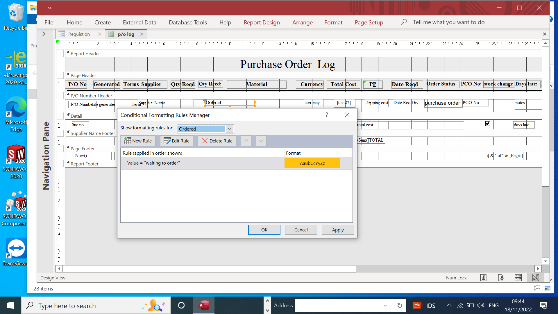
Task: Open the Format ribbon tab
Action: (x=333, y=22)
